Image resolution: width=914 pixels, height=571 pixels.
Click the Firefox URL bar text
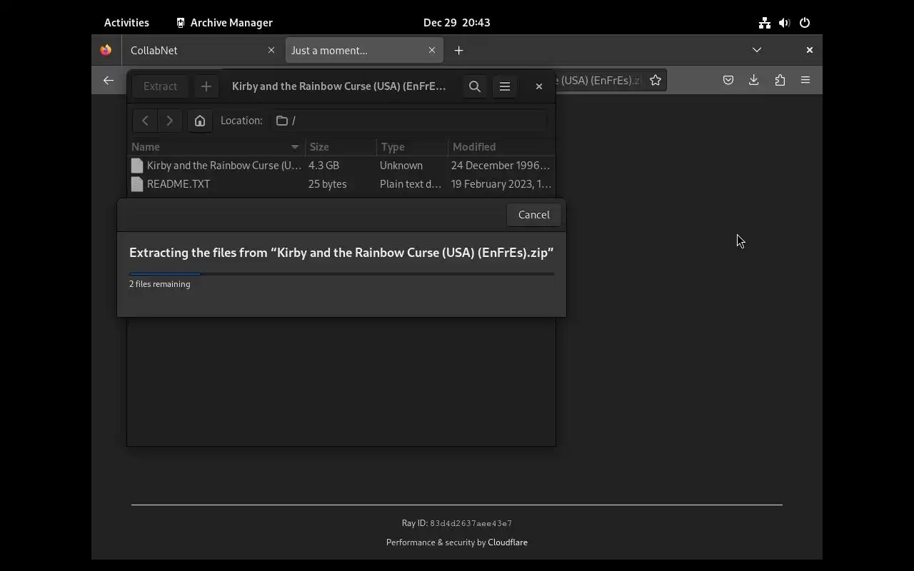[x=601, y=81]
